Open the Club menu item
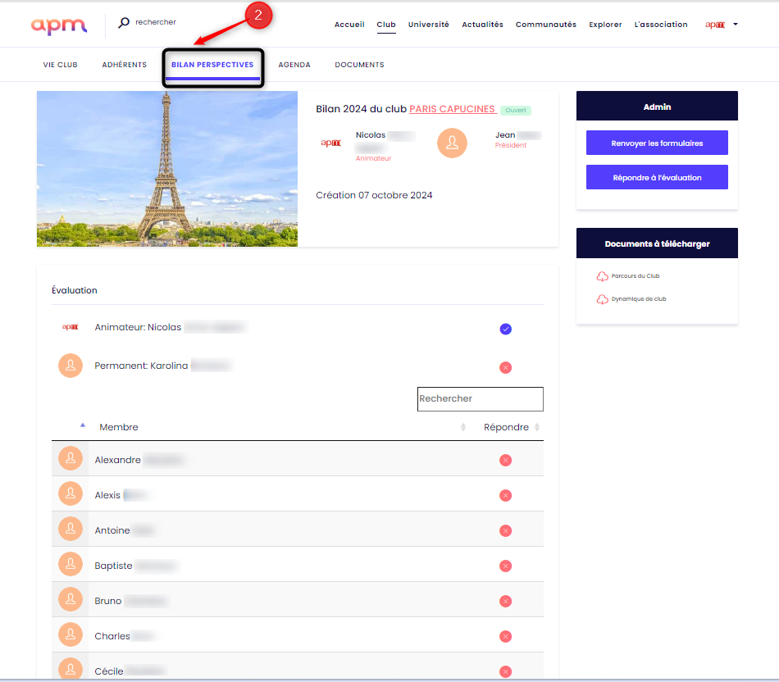 [386, 25]
